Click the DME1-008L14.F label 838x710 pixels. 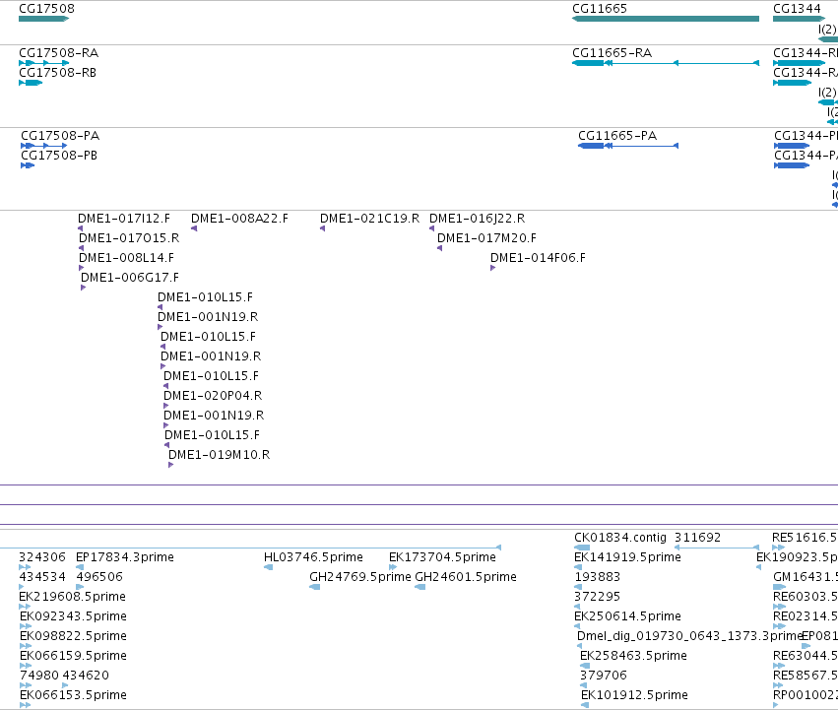pyautogui.click(x=127, y=258)
